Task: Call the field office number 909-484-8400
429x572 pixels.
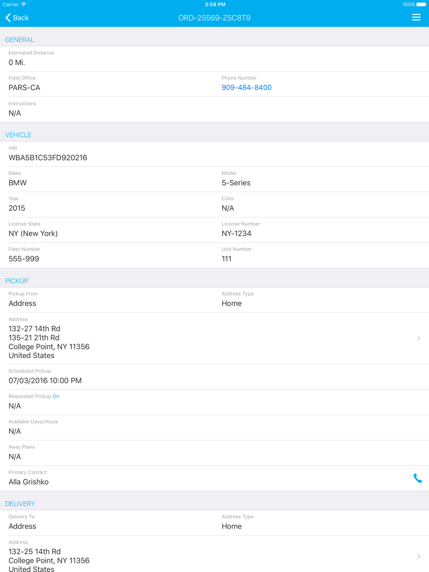Action: point(246,87)
